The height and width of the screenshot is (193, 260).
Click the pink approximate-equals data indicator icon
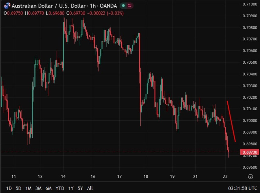[x=130, y=6]
